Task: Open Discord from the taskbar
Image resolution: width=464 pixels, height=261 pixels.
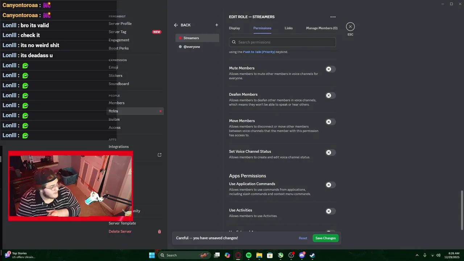Action: click(302, 255)
